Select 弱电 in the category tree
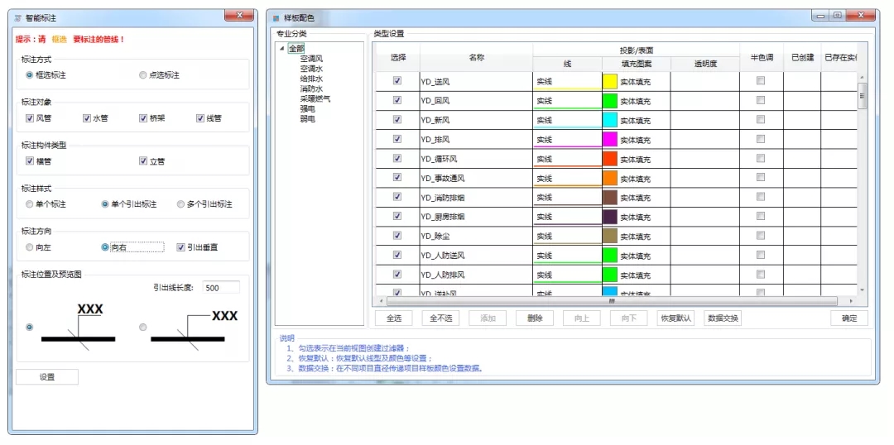894x445 pixels. tap(308, 119)
